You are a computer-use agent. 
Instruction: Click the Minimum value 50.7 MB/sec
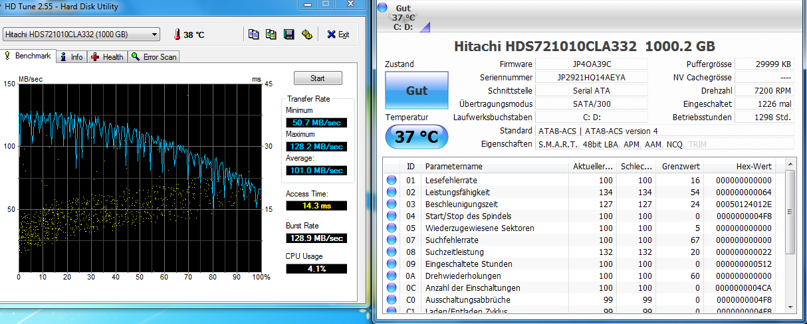click(x=316, y=122)
